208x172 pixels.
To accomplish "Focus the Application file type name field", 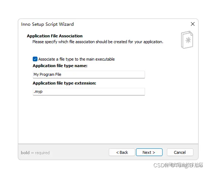I will tap(89, 74).
